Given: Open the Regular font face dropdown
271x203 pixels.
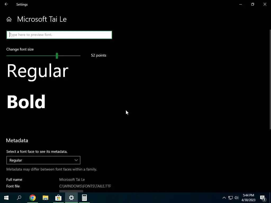Looking at the screenshot, I should (43, 160).
